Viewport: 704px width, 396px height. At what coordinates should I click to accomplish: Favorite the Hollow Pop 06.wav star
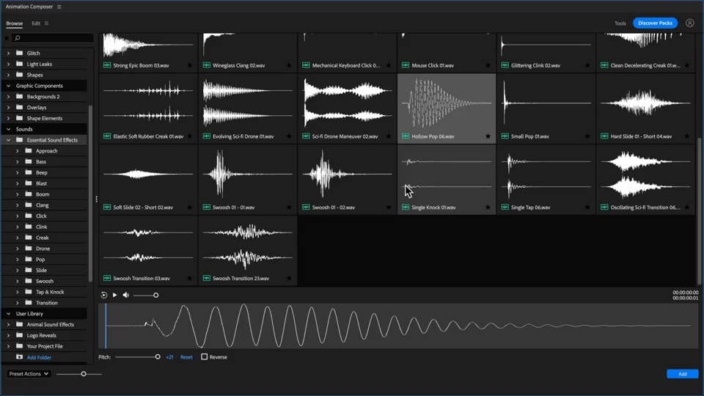(x=488, y=136)
